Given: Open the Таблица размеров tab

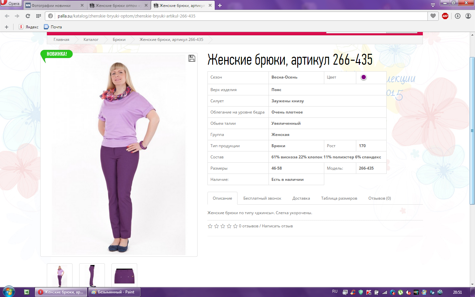Looking at the screenshot, I should pyautogui.click(x=339, y=198).
